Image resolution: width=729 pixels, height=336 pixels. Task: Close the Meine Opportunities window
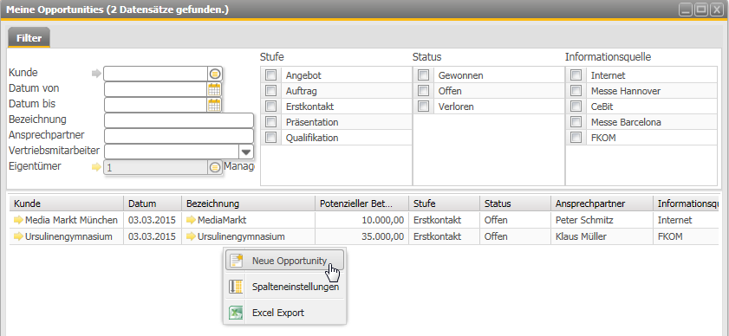[717, 10]
